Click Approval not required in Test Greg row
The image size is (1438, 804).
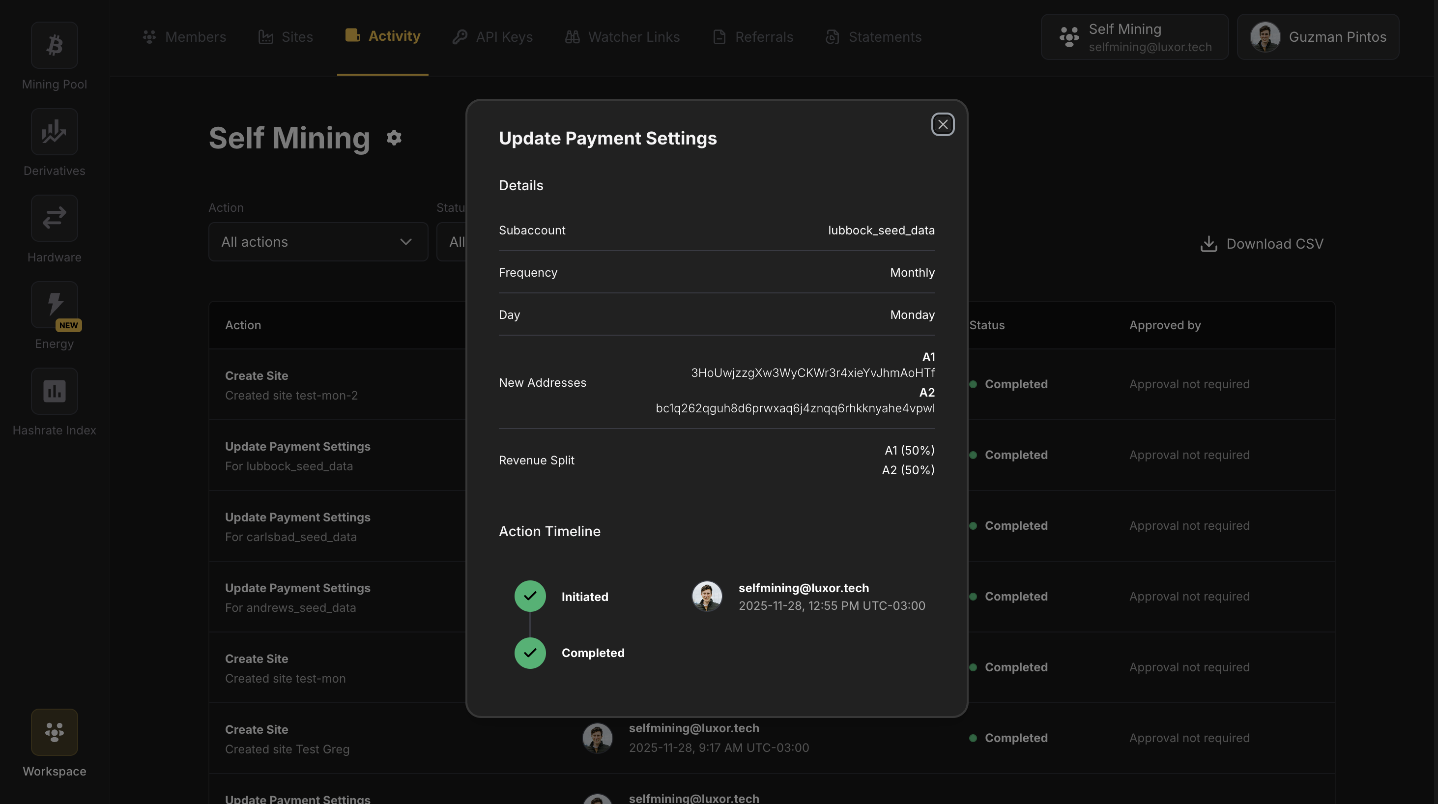pos(1189,738)
